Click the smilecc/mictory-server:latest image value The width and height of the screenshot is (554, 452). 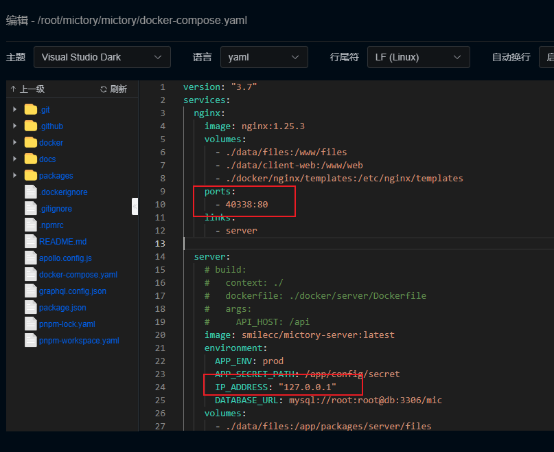(x=318, y=335)
